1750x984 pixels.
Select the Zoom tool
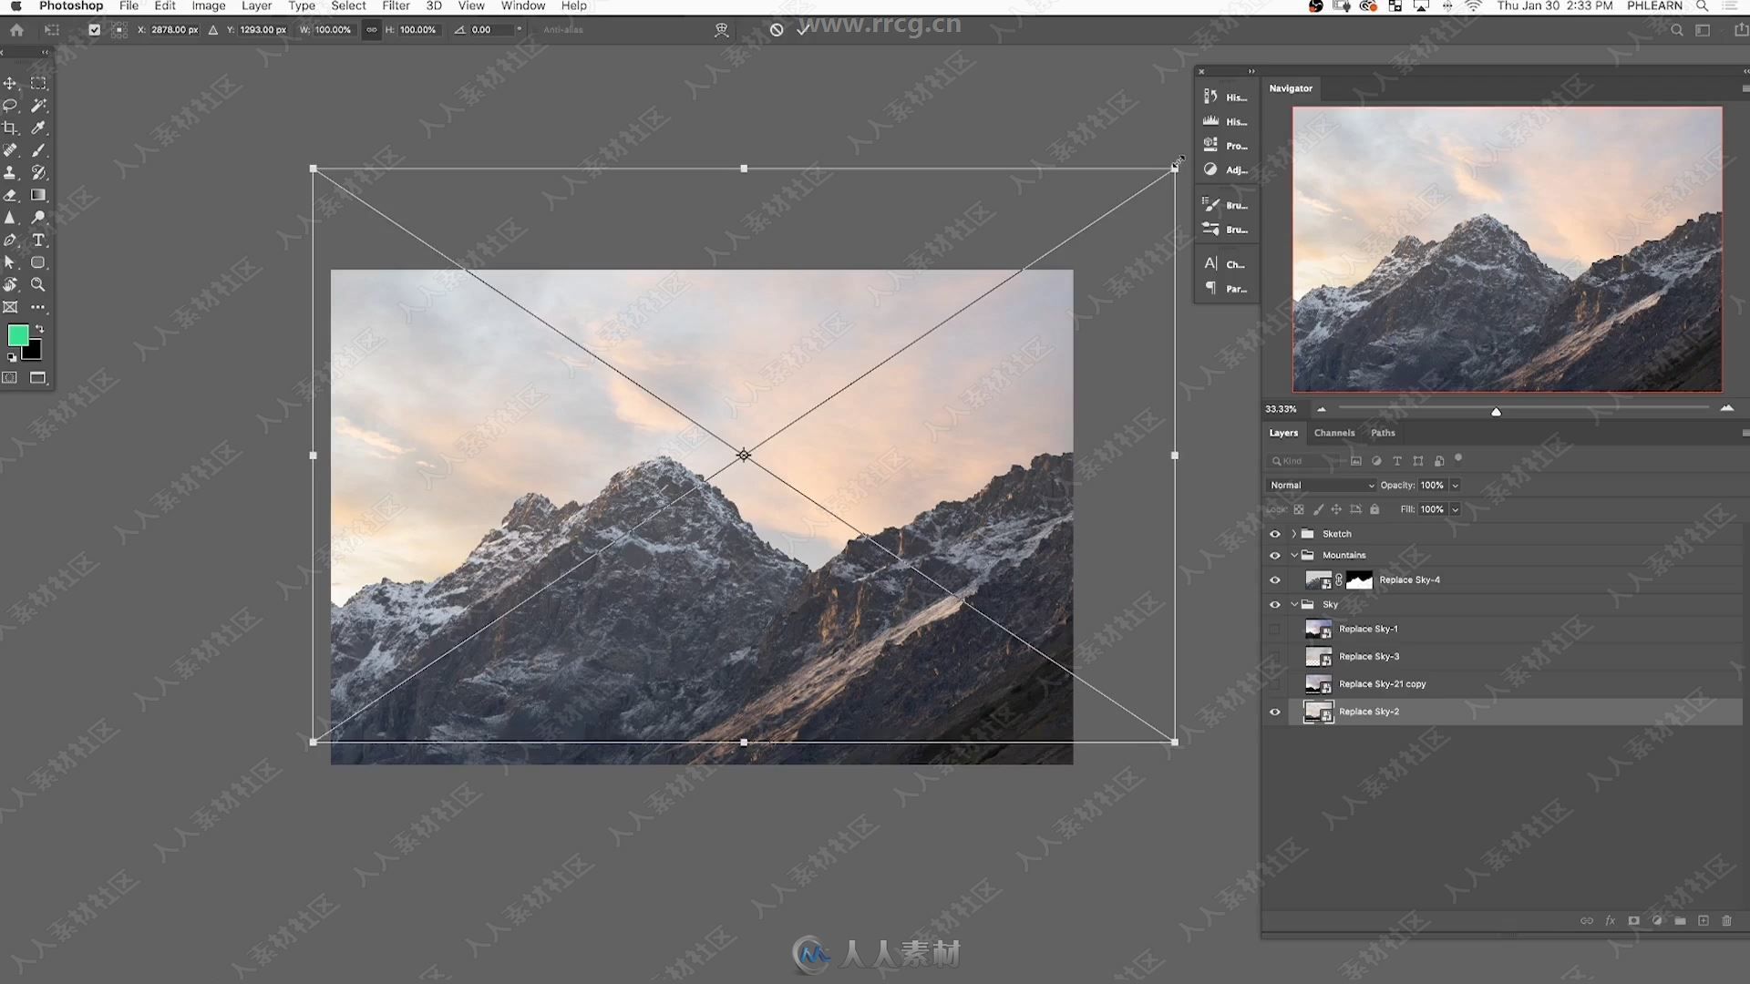(38, 283)
